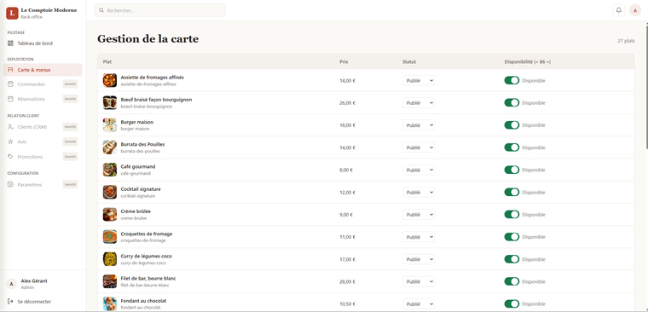This screenshot has width=648, height=312.
Task: Open the Promotions menu item
Action: [x=43, y=157]
